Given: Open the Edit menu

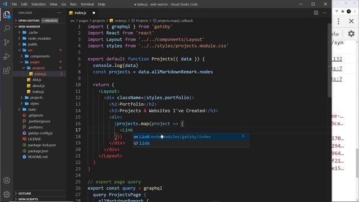Looking at the screenshot, I should point(24,4).
